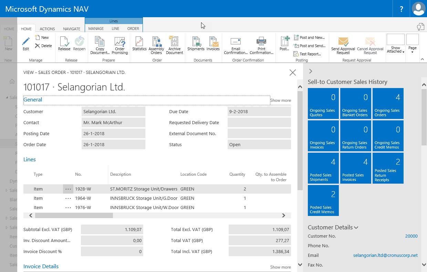
Task: Click the Archive Document icon
Action: (x=174, y=45)
